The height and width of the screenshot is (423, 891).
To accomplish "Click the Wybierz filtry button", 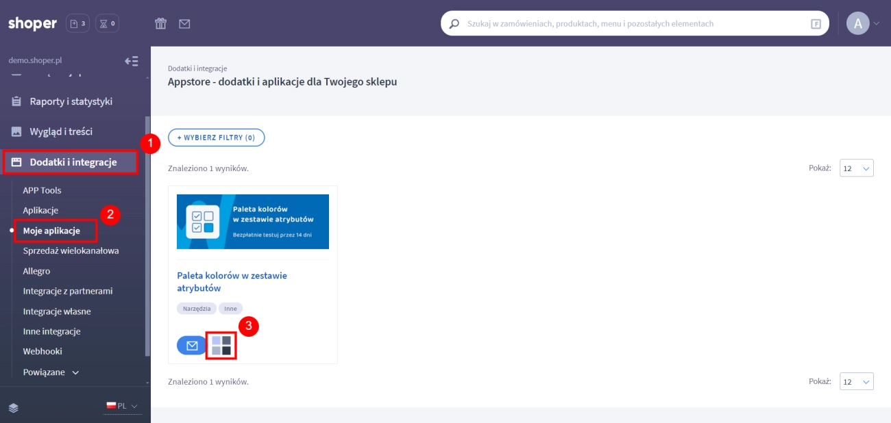I will click(x=216, y=138).
